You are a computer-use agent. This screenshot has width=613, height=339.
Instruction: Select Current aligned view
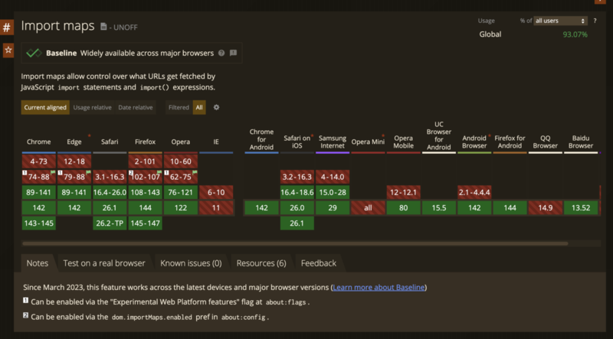[x=45, y=107]
